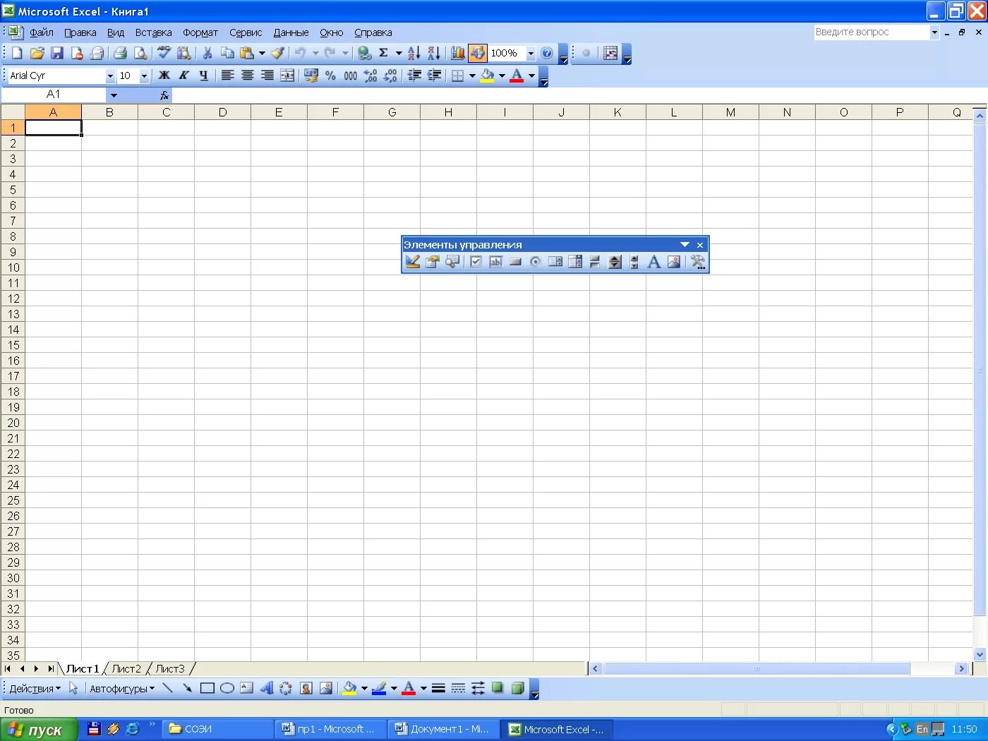Toggle Italic (К) formatting
Viewport: 988px width, 741px height.
(x=184, y=76)
